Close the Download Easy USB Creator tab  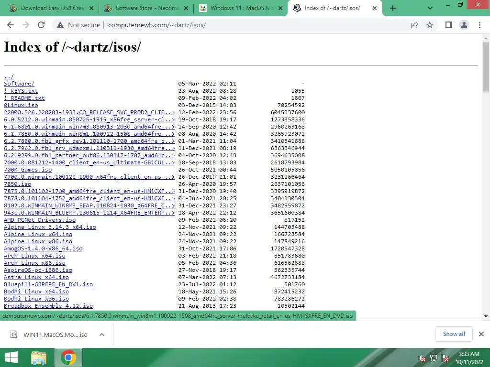click(91, 9)
